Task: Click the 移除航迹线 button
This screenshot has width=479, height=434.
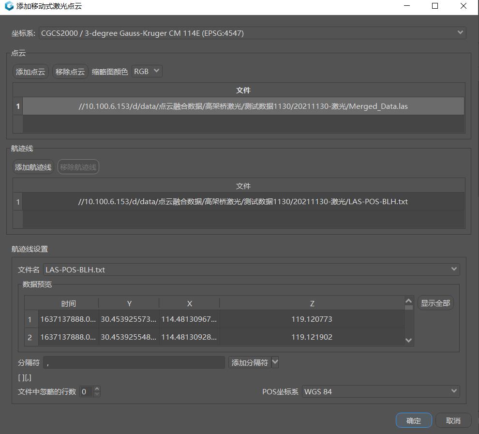Action: tap(78, 167)
